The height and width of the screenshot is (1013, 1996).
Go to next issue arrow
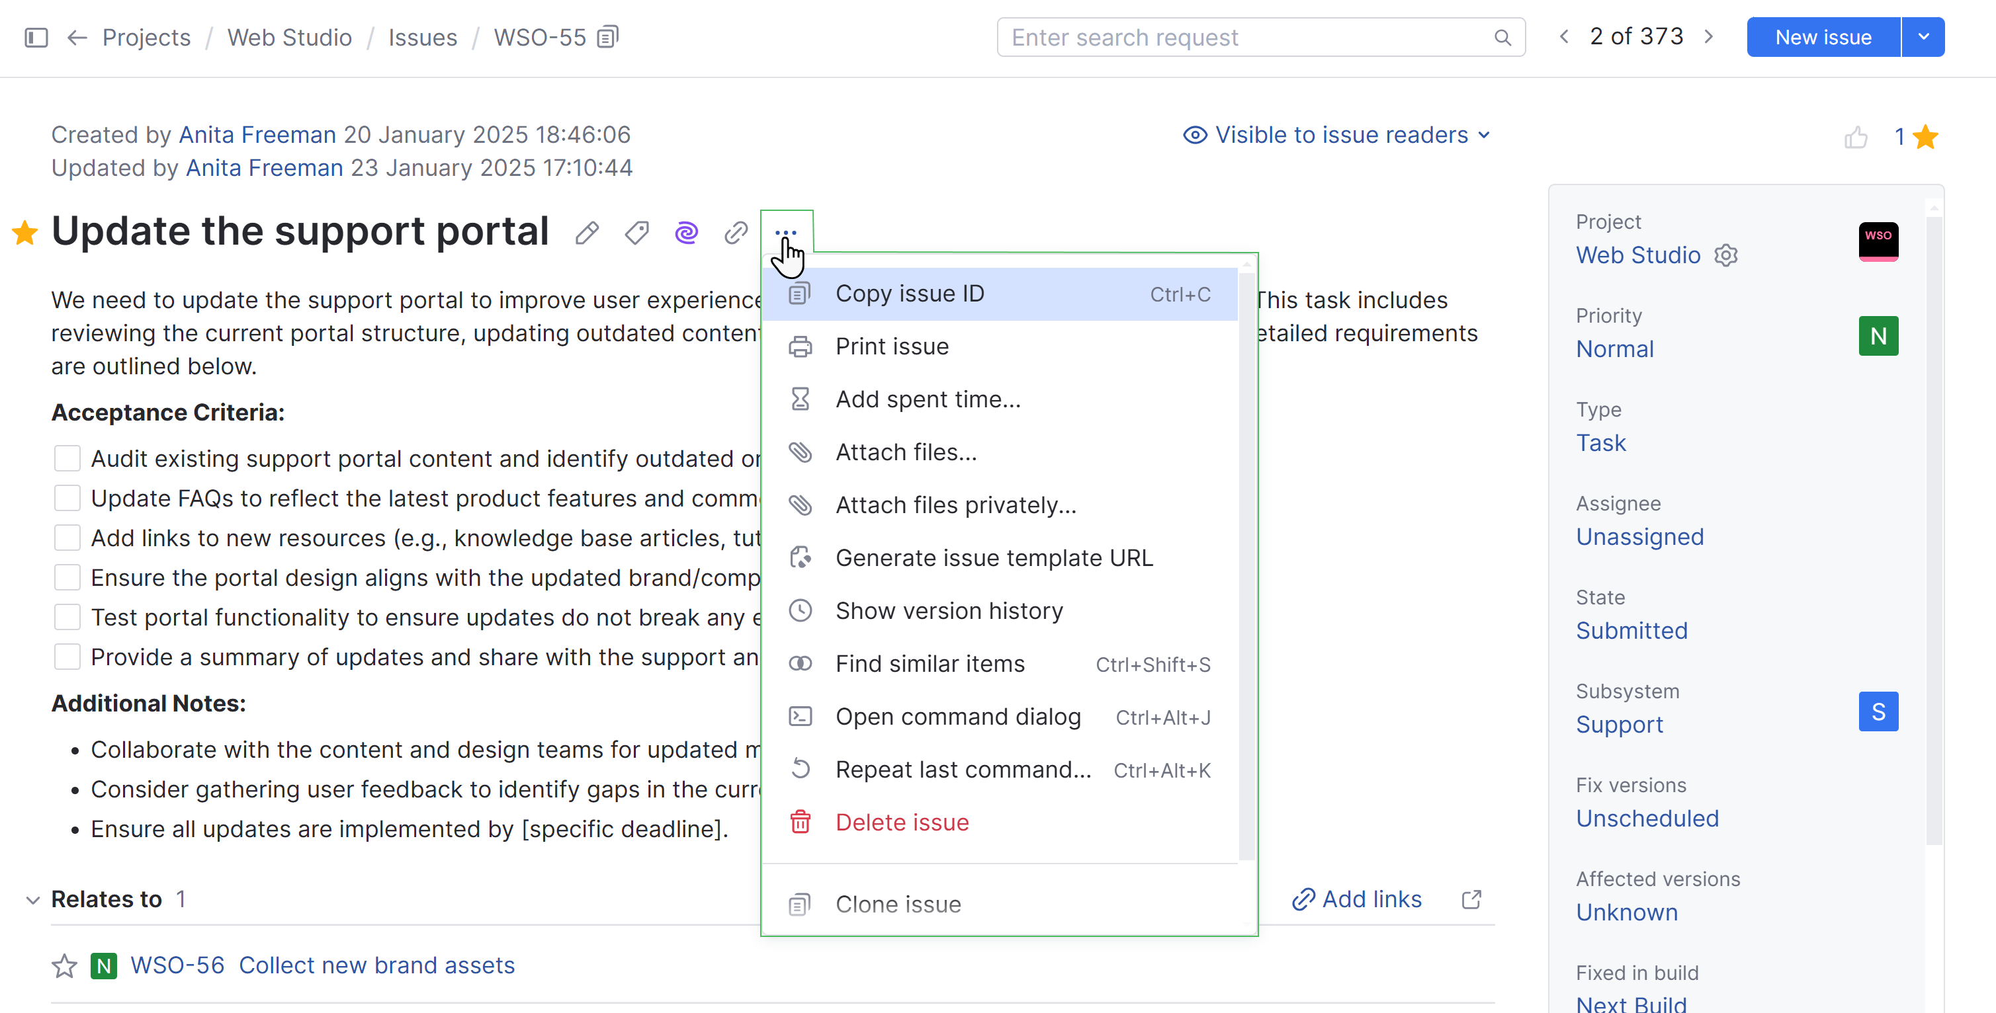click(x=1708, y=37)
